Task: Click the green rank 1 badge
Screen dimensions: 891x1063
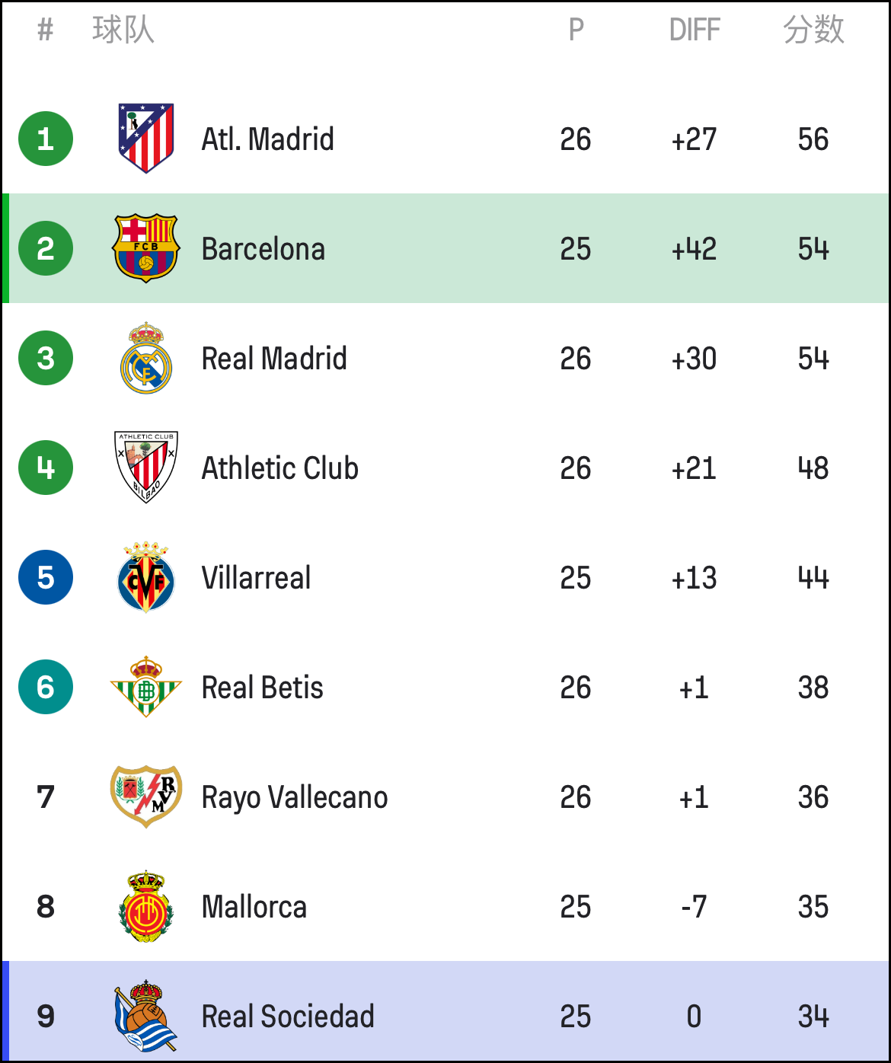Action: [x=46, y=139]
